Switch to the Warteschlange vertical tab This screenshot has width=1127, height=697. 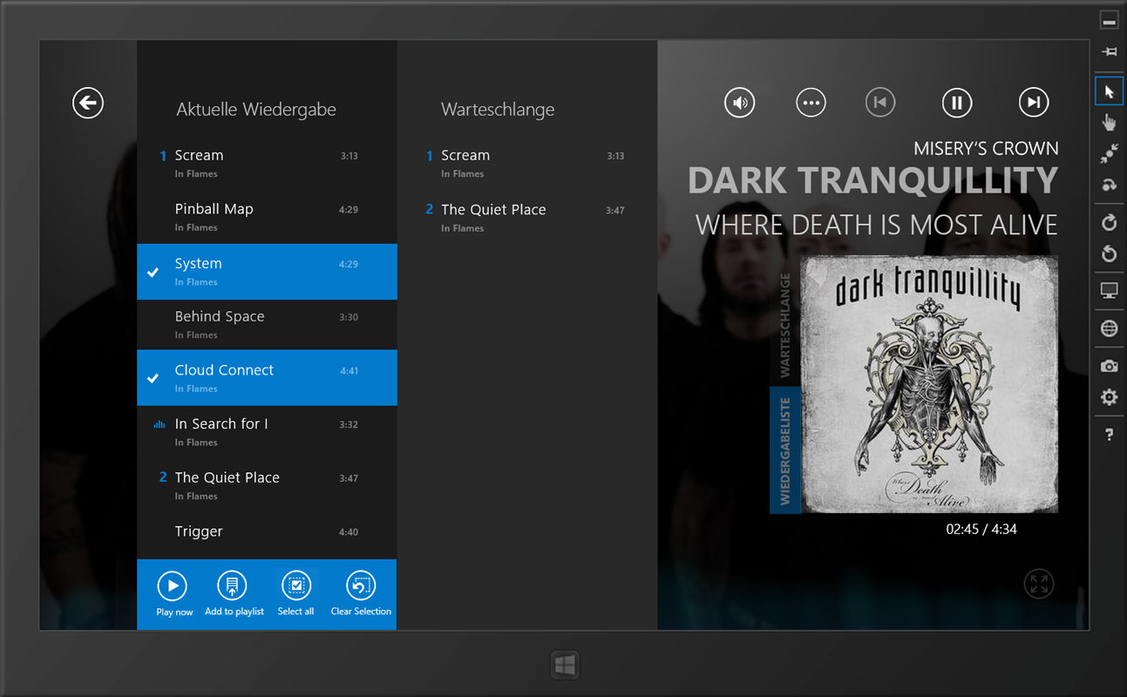pyautogui.click(x=784, y=325)
